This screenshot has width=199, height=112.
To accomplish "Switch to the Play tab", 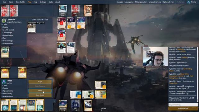I will click(30, 2).
